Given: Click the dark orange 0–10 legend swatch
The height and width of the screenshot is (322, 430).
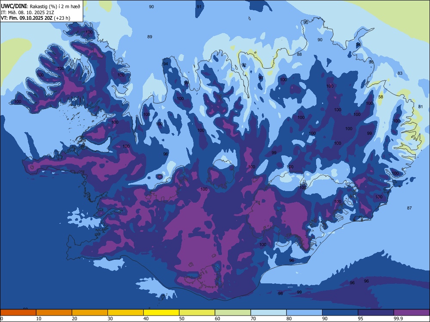Looking at the screenshot, I should (x=18, y=313).
